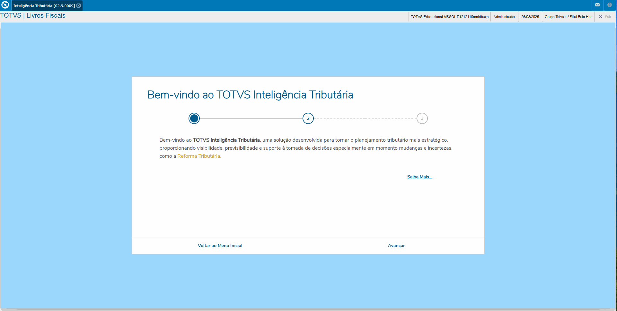Viewport: 617px width, 311px height.
Task: Click the TOTVS | Livros Fiscais title
Action: [33, 15]
